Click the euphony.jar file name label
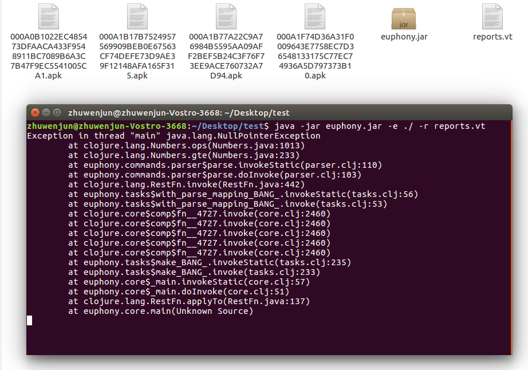This screenshot has height=370, width=528. click(x=404, y=37)
